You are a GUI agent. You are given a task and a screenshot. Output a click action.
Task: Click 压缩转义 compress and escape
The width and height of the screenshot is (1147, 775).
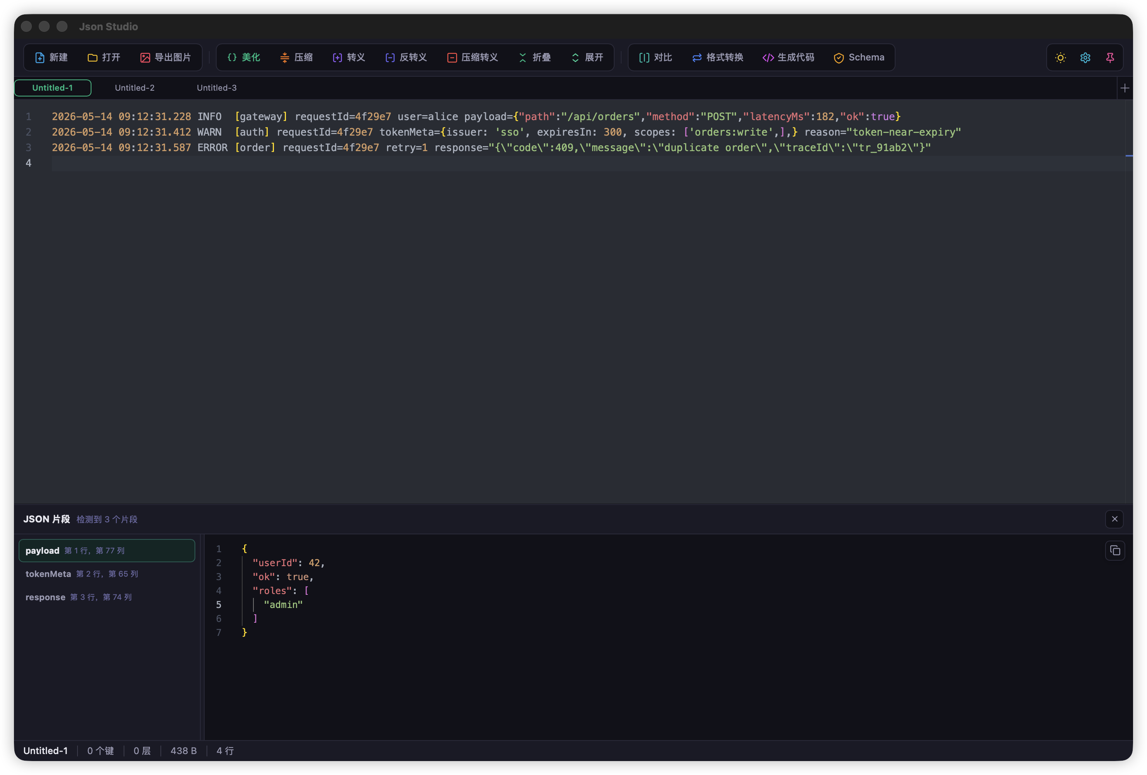(472, 57)
